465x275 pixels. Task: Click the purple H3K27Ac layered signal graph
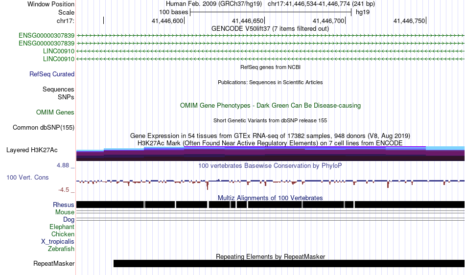click(270, 154)
